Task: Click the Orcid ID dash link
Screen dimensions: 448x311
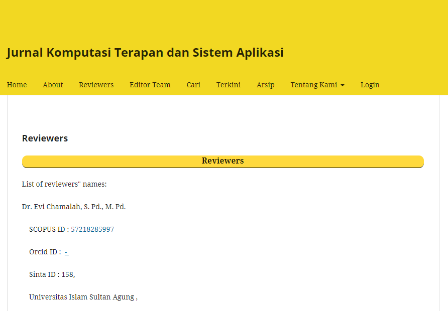Action: [66, 252]
